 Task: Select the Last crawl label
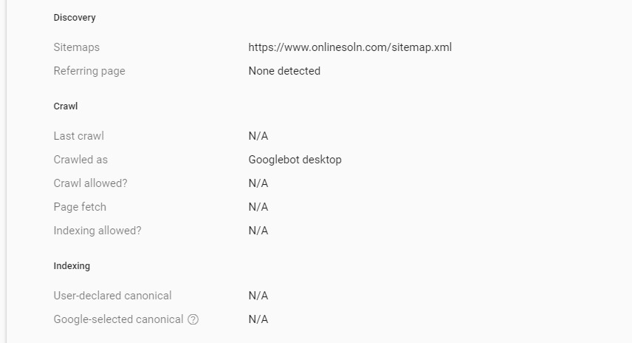click(x=79, y=136)
